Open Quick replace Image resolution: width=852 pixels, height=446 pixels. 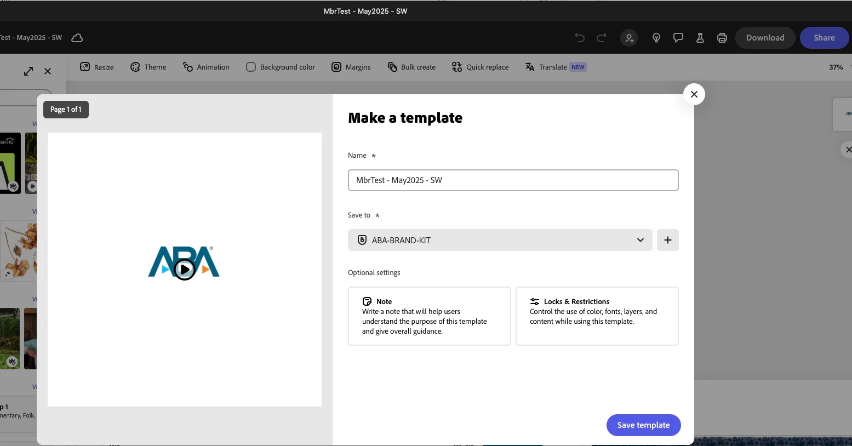pos(481,67)
